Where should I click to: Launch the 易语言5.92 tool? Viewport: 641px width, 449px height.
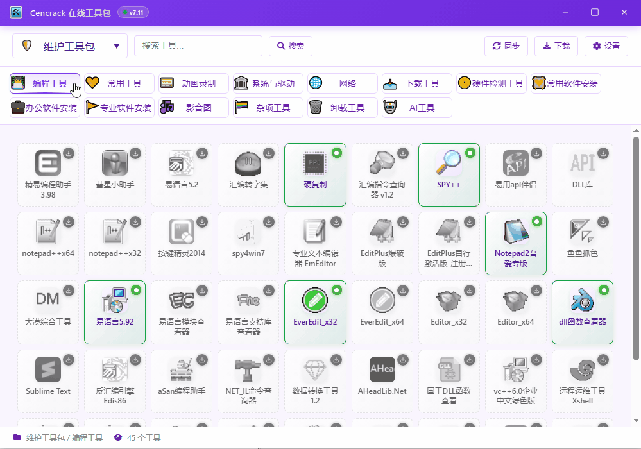[114, 312]
